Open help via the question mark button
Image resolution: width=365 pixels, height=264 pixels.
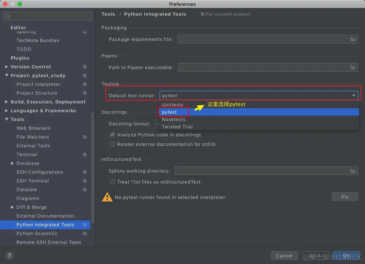pos(9,256)
